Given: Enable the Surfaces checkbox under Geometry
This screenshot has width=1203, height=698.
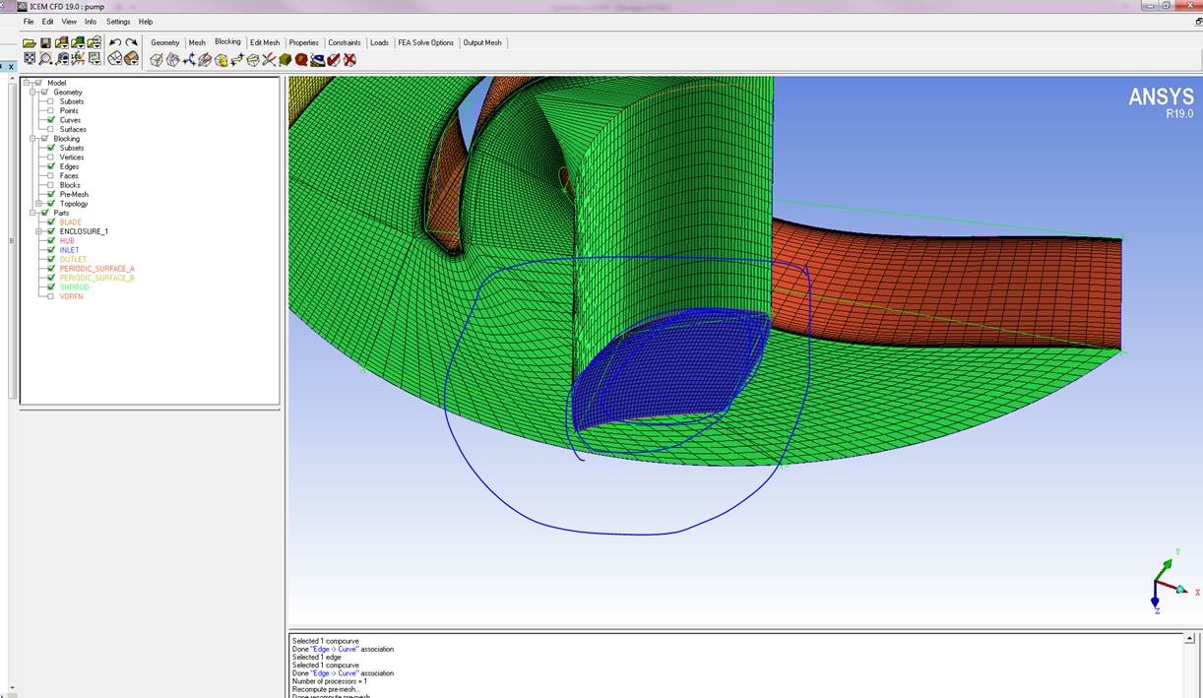Looking at the screenshot, I should tap(51, 129).
